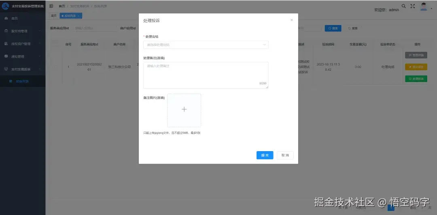Click the 通知管理 message icon in sidebar
The image size is (437, 215).
[6, 56]
